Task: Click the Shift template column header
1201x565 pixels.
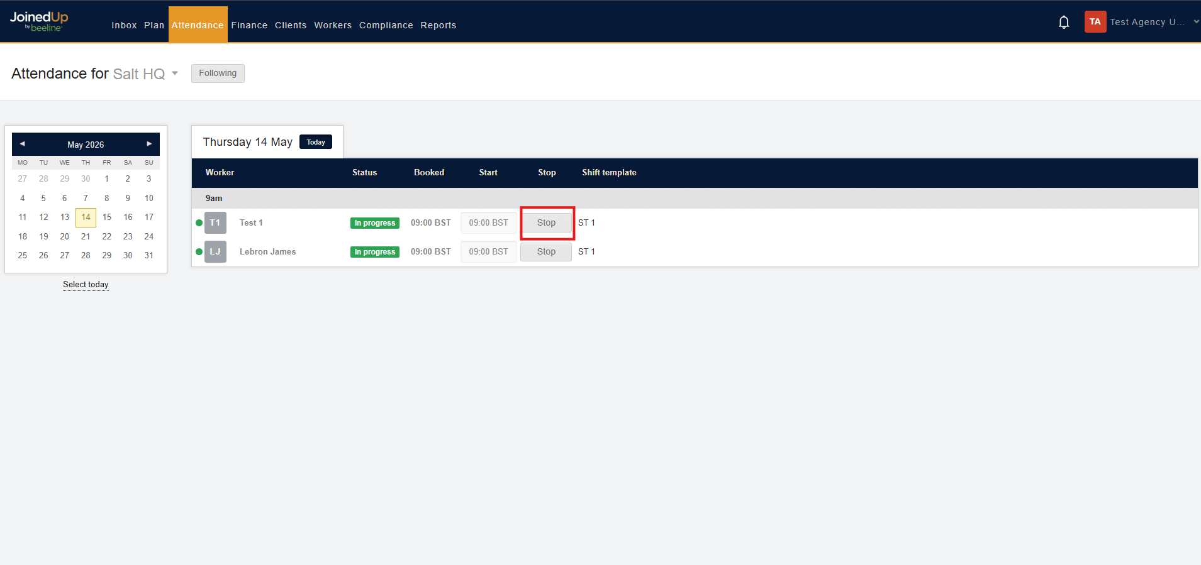Action: pyautogui.click(x=609, y=172)
